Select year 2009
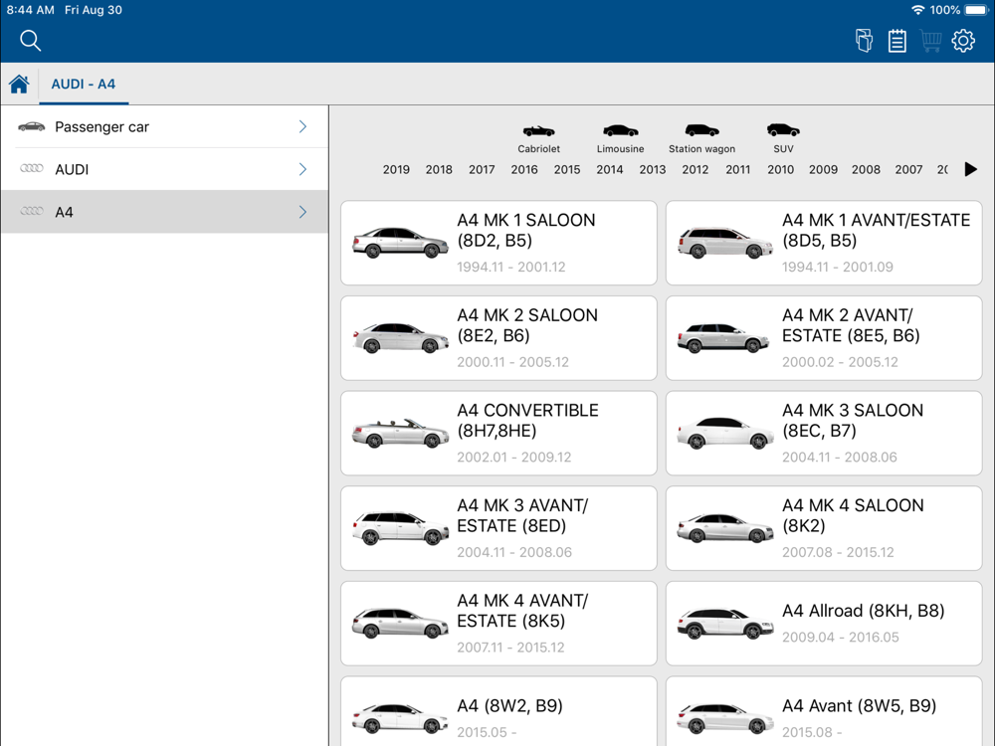 click(x=823, y=169)
